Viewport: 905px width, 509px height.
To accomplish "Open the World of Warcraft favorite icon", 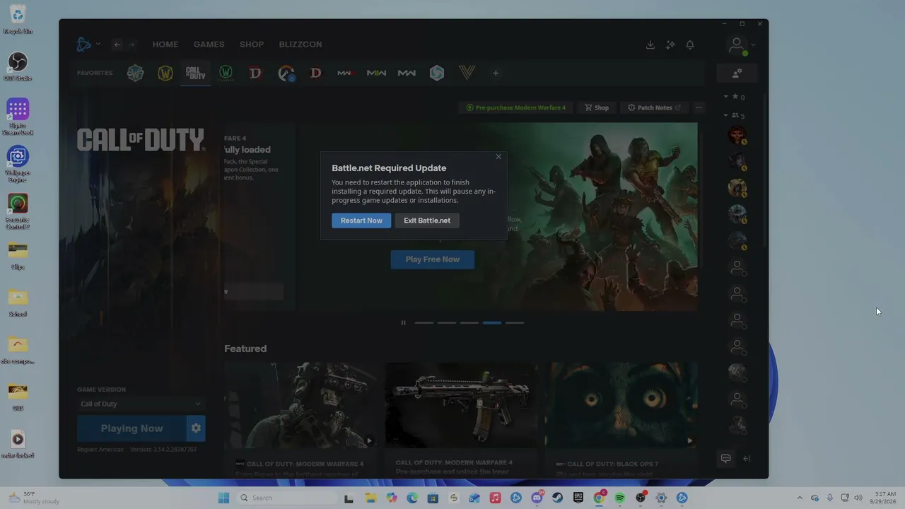I will (165, 73).
